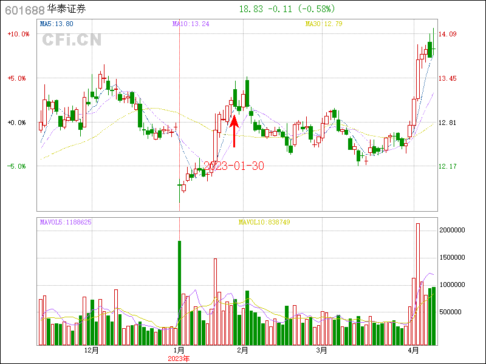This screenshot has height=364, width=486.
Task: Select the 4月 time axis label
Action: pos(414,350)
